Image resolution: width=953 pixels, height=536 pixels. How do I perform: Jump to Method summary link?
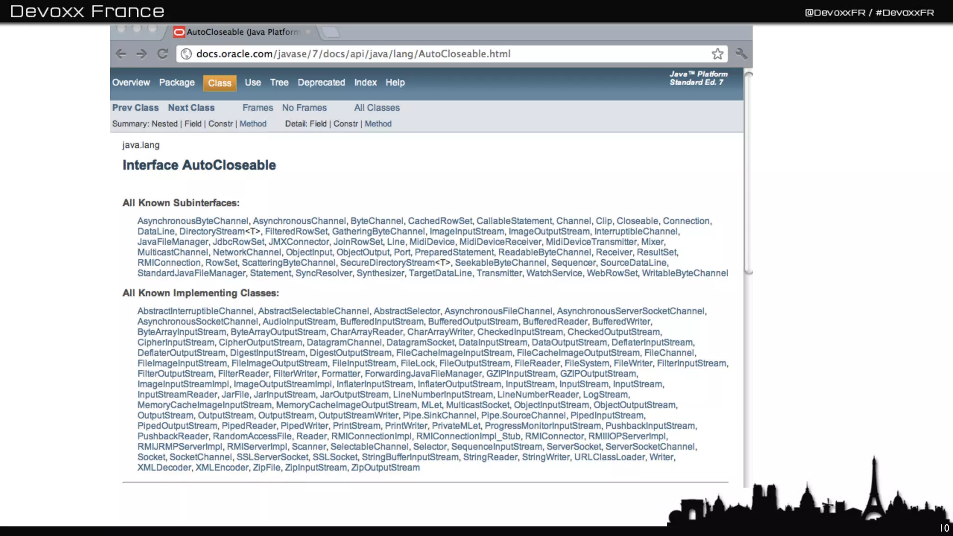(x=253, y=124)
